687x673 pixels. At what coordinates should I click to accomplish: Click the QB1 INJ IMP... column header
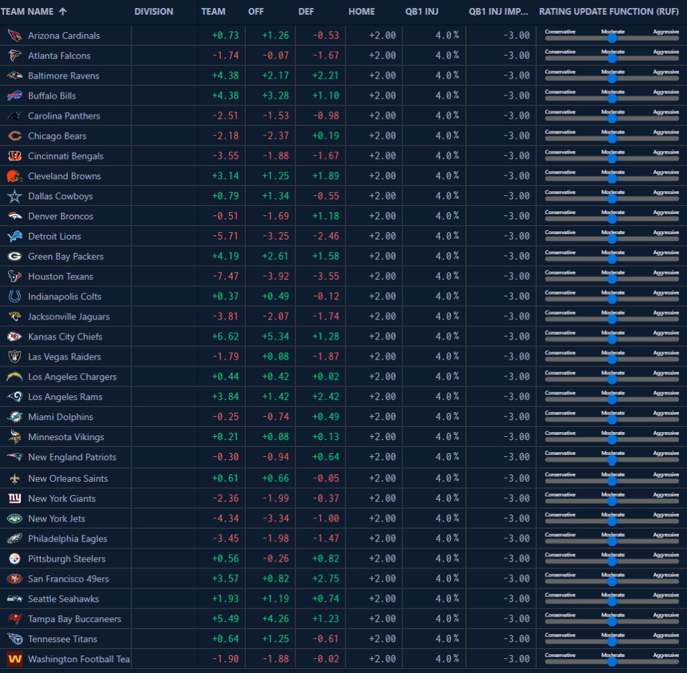point(498,11)
